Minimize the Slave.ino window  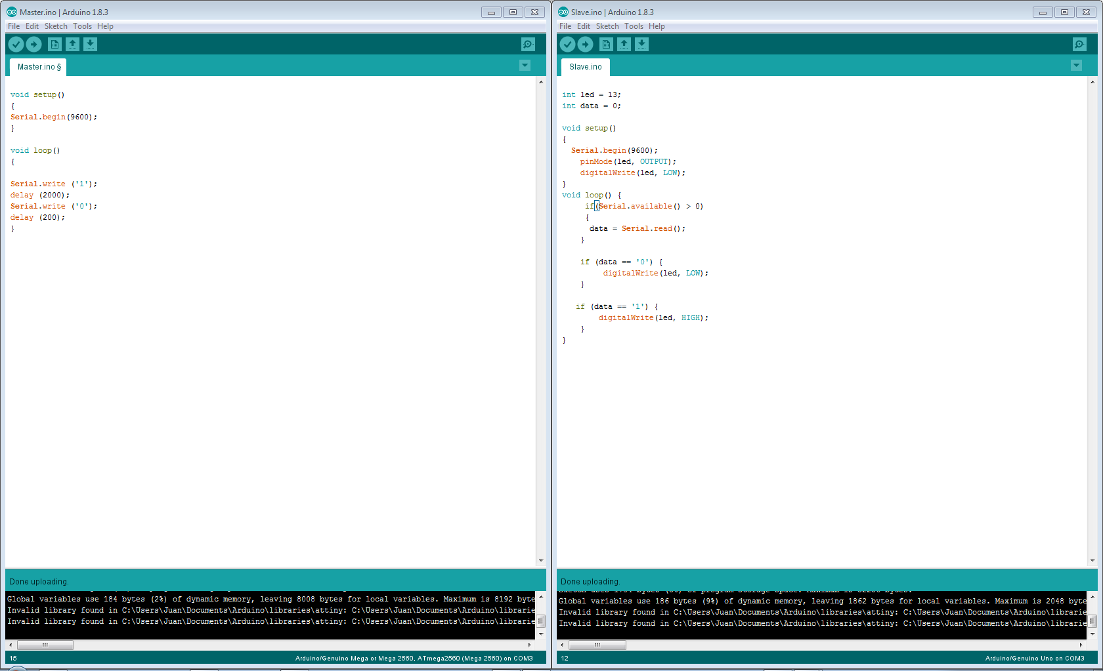[1043, 12]
